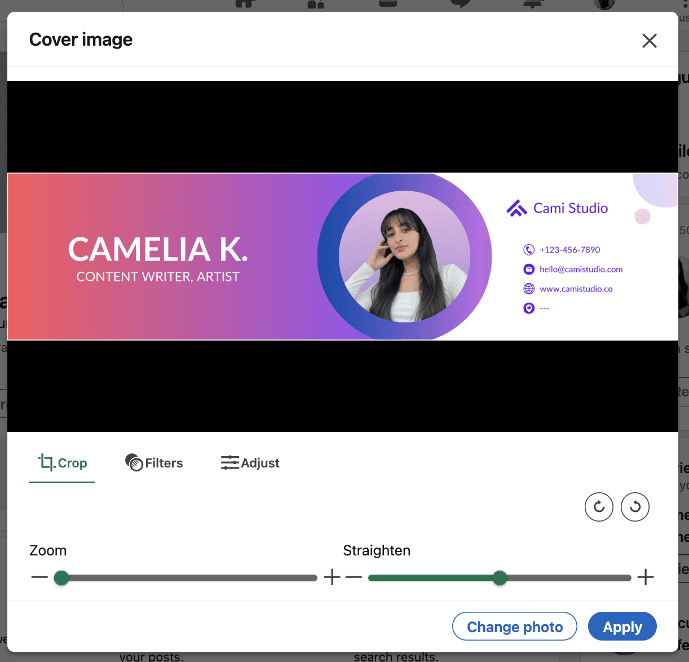Click the Zoom slider track

pos(186,578)
